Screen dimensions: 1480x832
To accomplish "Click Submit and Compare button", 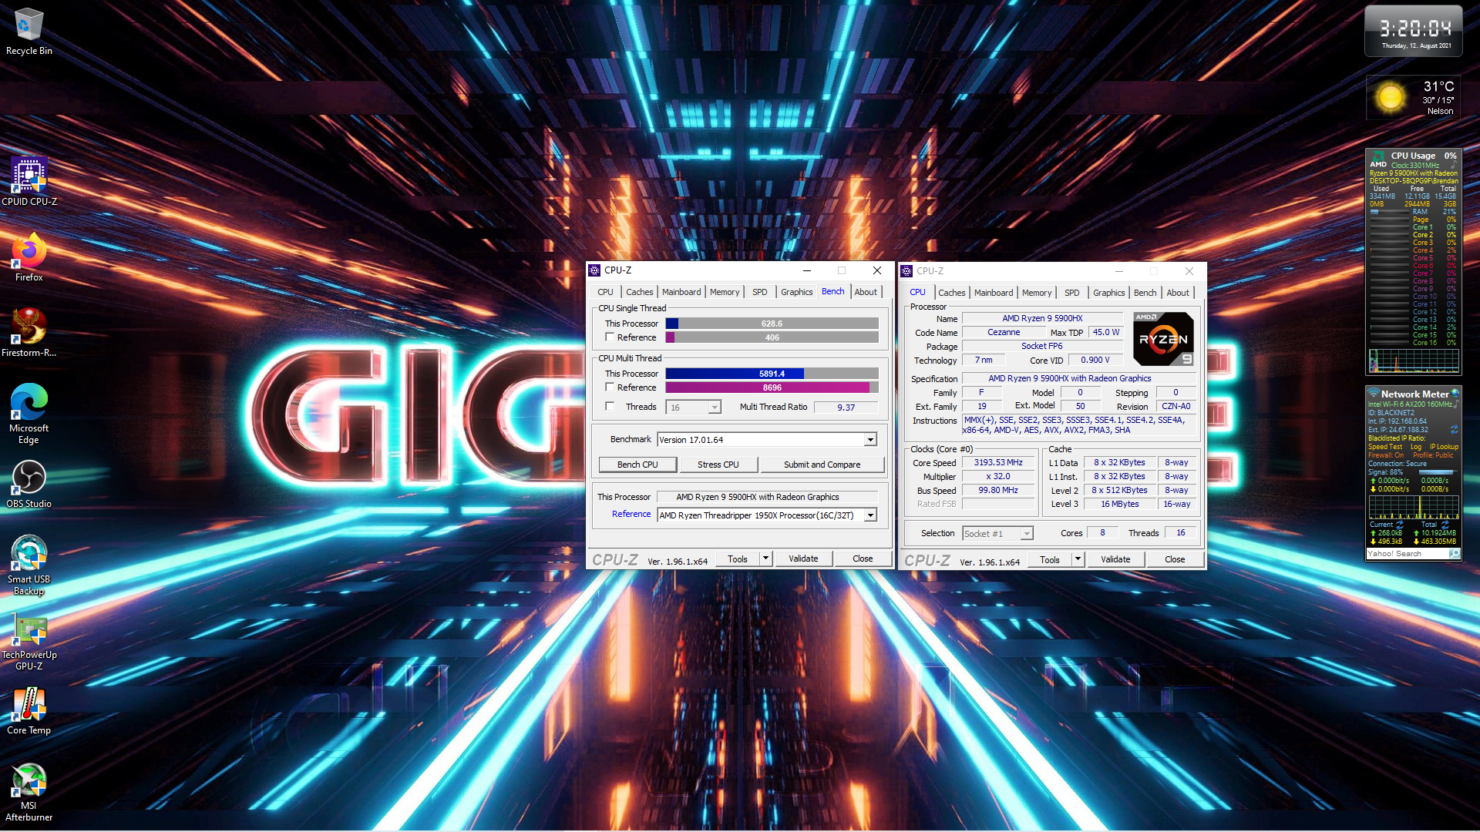I will (x=822, y=465).
